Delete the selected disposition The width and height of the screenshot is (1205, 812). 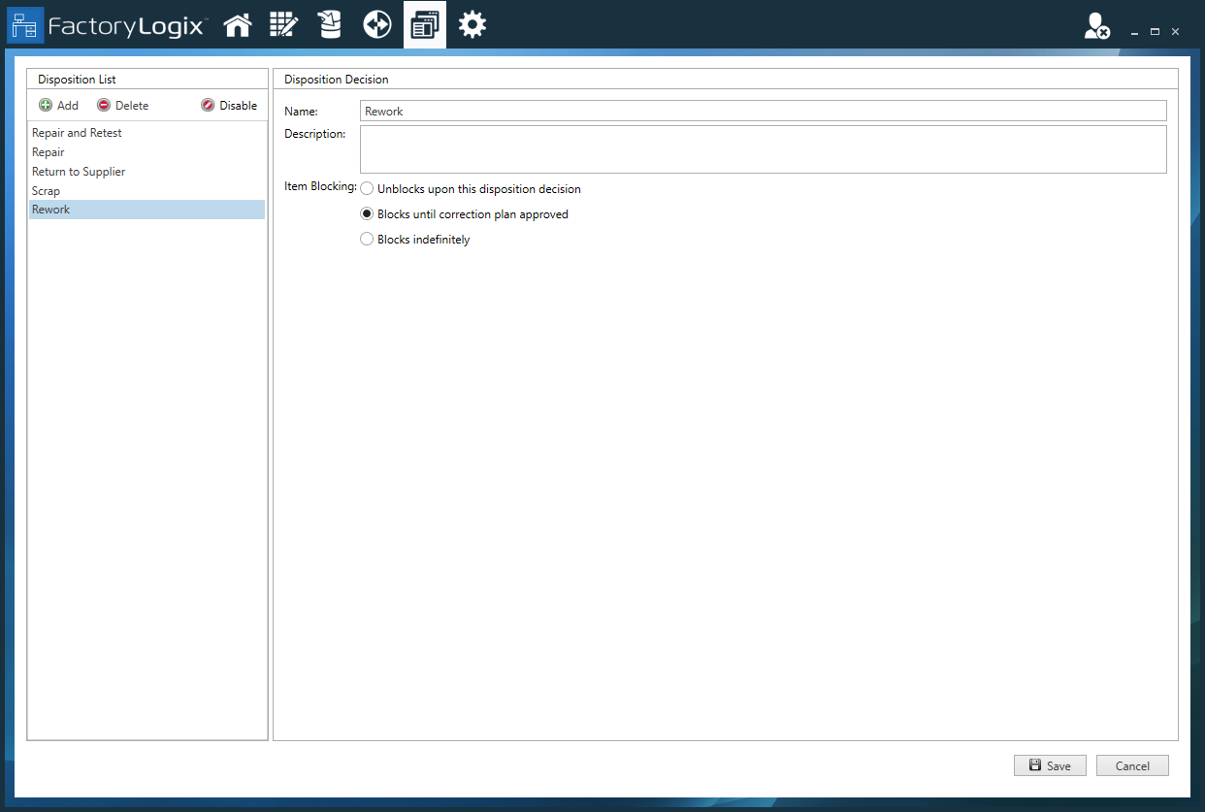[122, 105]
